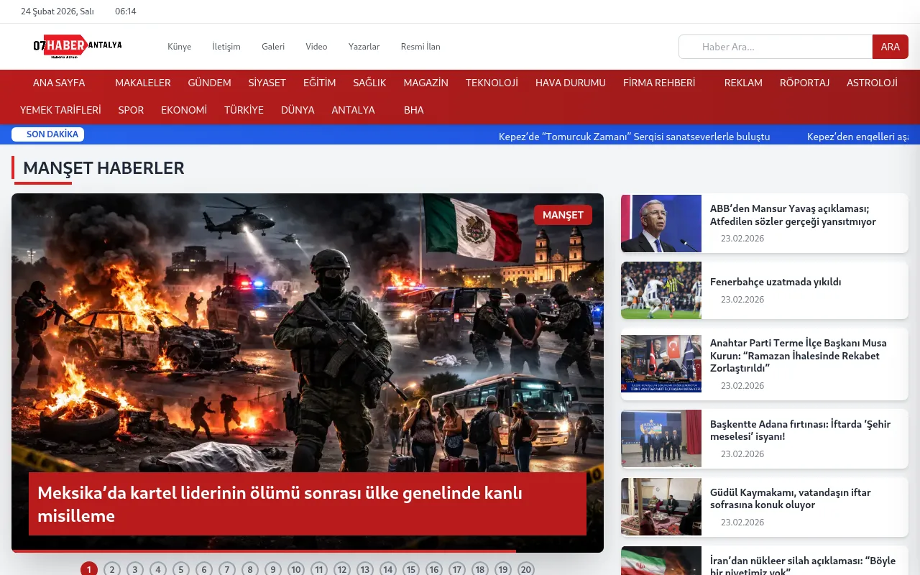Viewport: 920px width, 575px height.
Task: Open the SPOR section
Action: coord(131,110)
